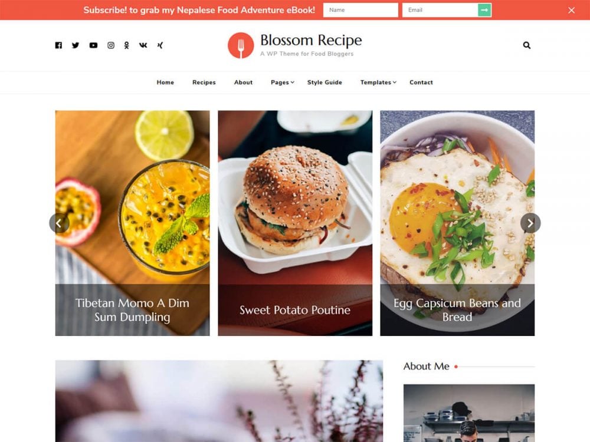Go to the Recipes menu item
The width and height of the screenshot is (590, 442).
pyautogui.click(x=204, y=83)
